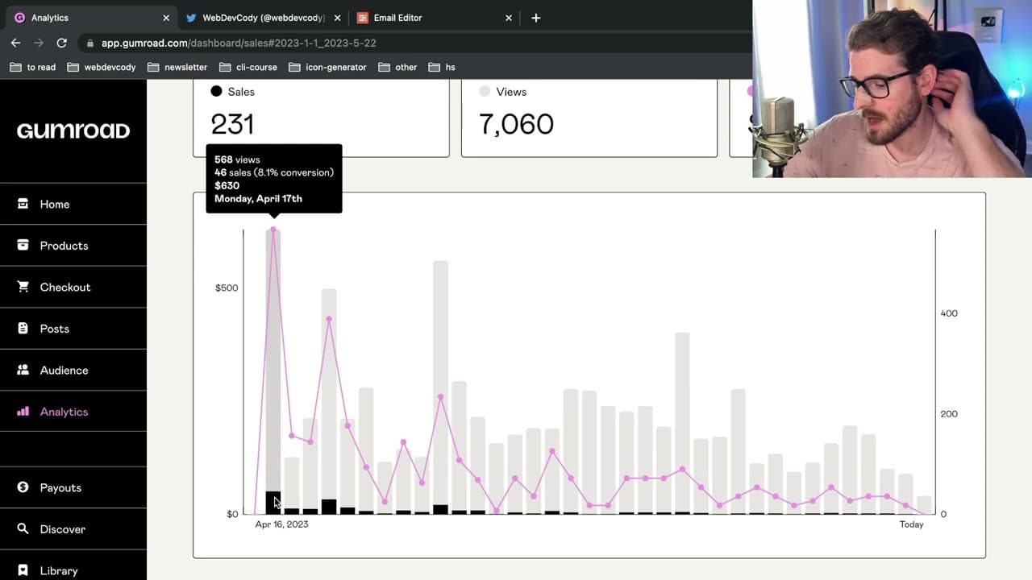Click the black Sales legend dot

216,91
